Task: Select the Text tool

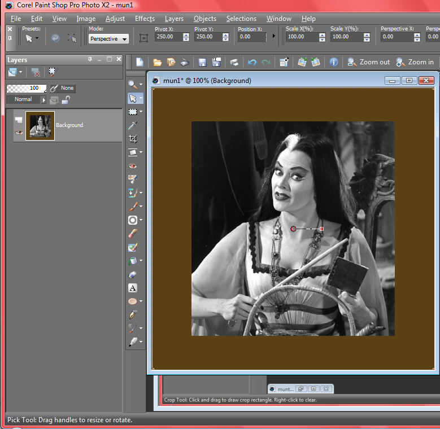Action: tap(132, 288)
